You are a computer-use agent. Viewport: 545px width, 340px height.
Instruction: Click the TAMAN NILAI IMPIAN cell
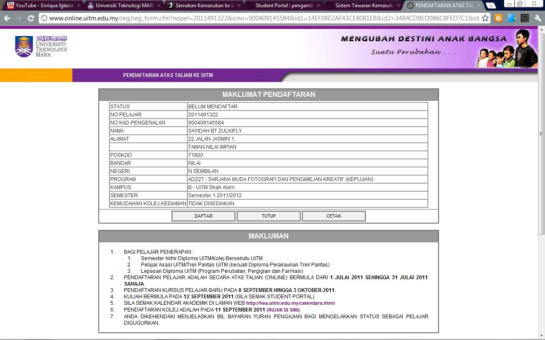(x=307, y=147)
